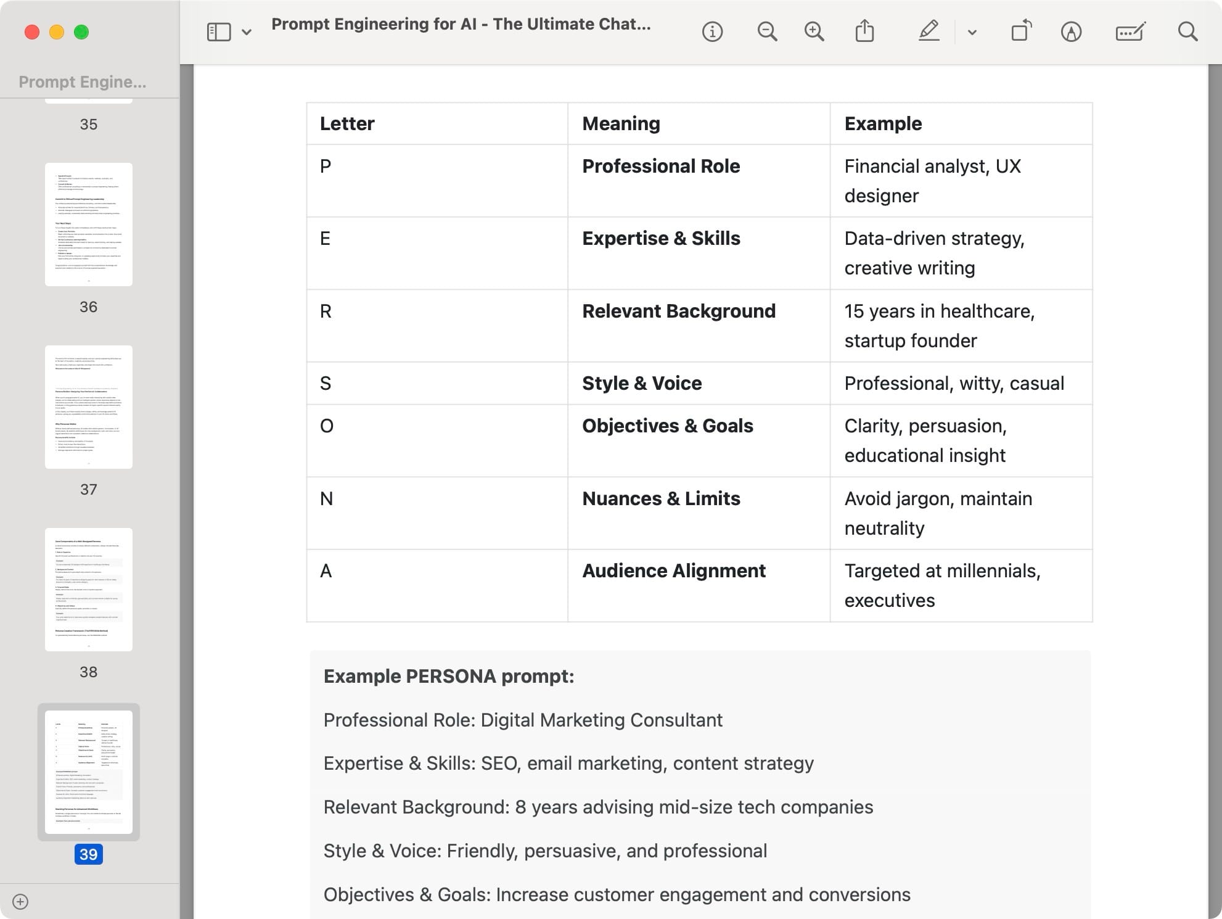
Task: Rotate the page with rotate icon
Action: pyautogui.click(x=1021, y=31)
